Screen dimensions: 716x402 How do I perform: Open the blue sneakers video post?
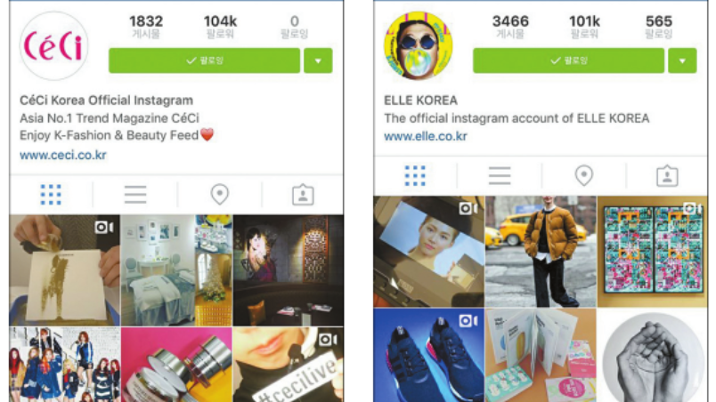click(428, 355)
